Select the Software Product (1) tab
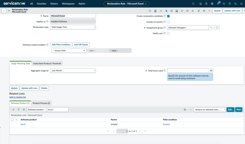This screenshot has height=144, width=245. pyautogui.click(x=20, y=103)
